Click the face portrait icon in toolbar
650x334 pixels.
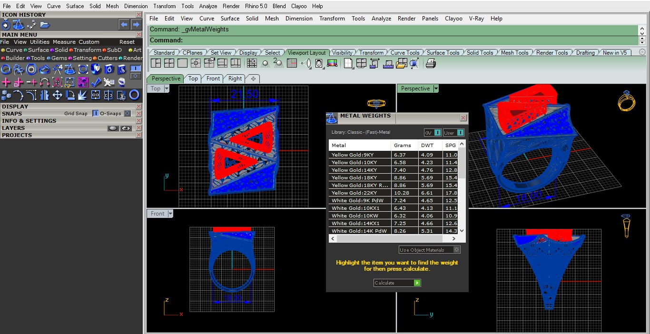point(319,63)
